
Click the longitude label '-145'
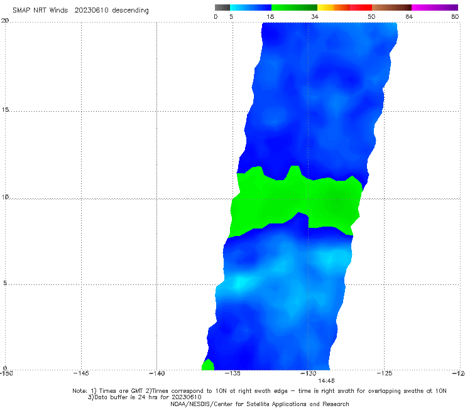(x=81, y=373)
